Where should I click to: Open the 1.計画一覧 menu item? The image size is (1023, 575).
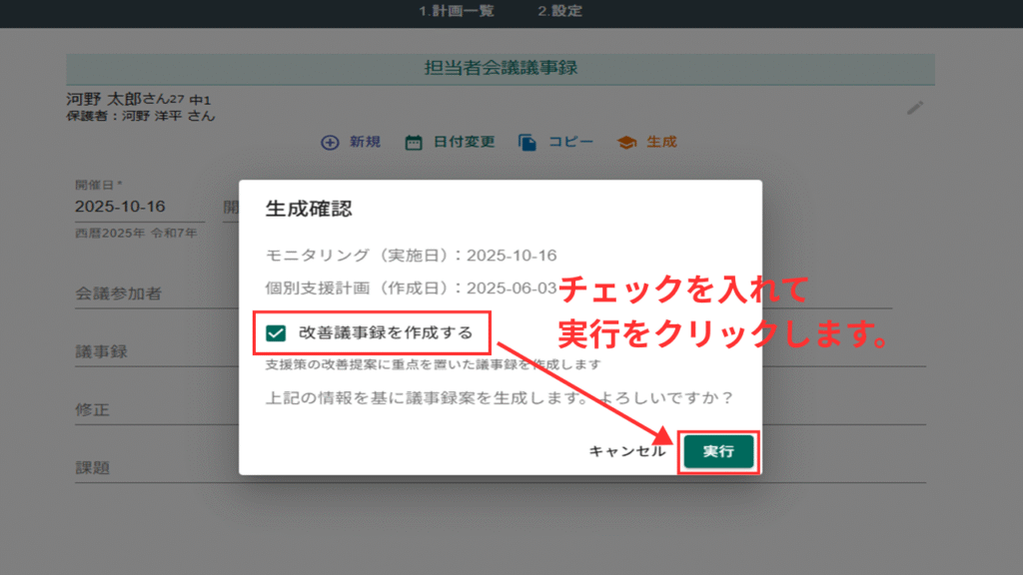456,12
